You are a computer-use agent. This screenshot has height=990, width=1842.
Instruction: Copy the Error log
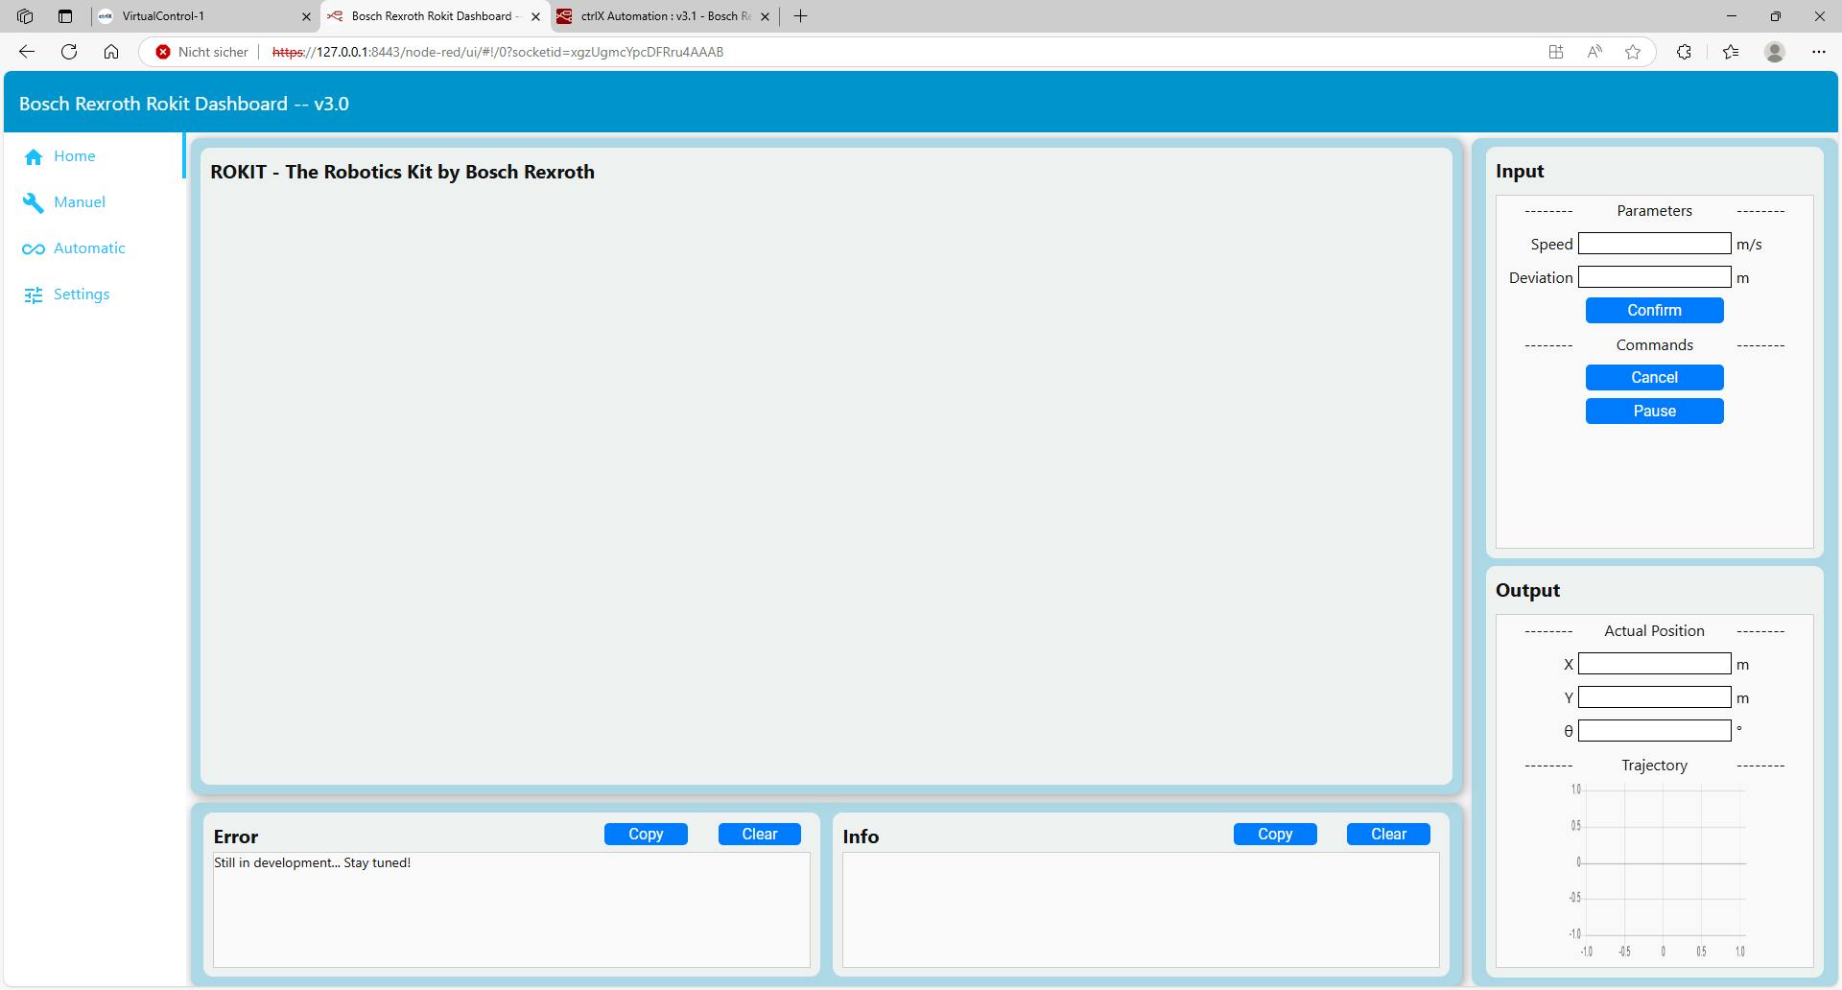click(646, 835)
